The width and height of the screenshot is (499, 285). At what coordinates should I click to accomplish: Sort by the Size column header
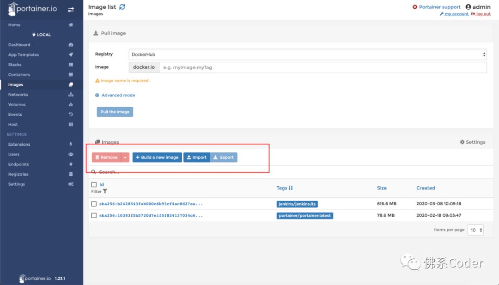pos(382,188)
